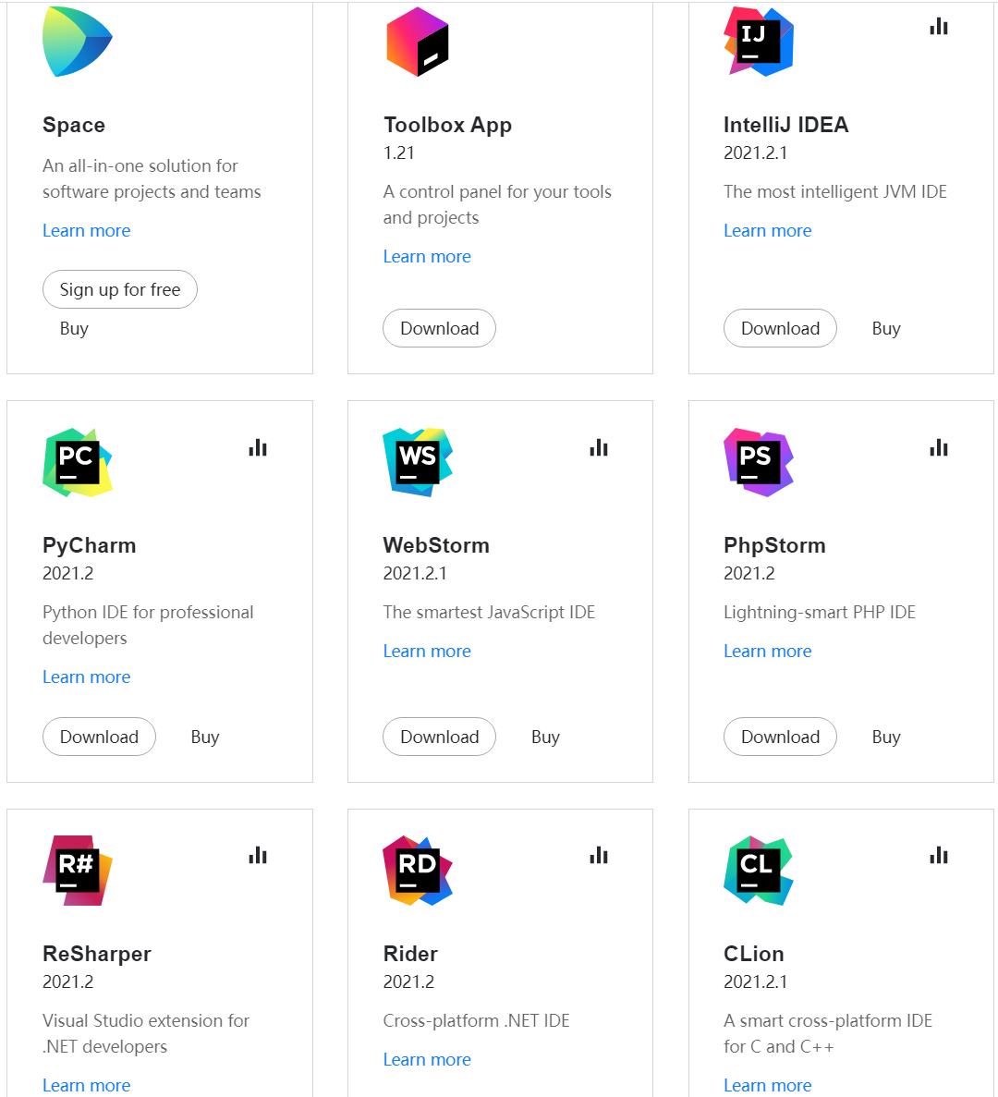Open Learn more link for Space
Image resolution: width=998 pixels, height=1097 pixels.
[87, 231]
